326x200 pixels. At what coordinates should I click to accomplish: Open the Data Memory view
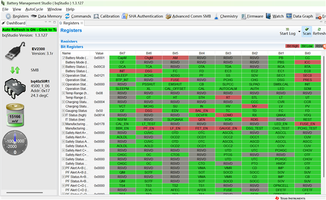[x=46, y=16]
